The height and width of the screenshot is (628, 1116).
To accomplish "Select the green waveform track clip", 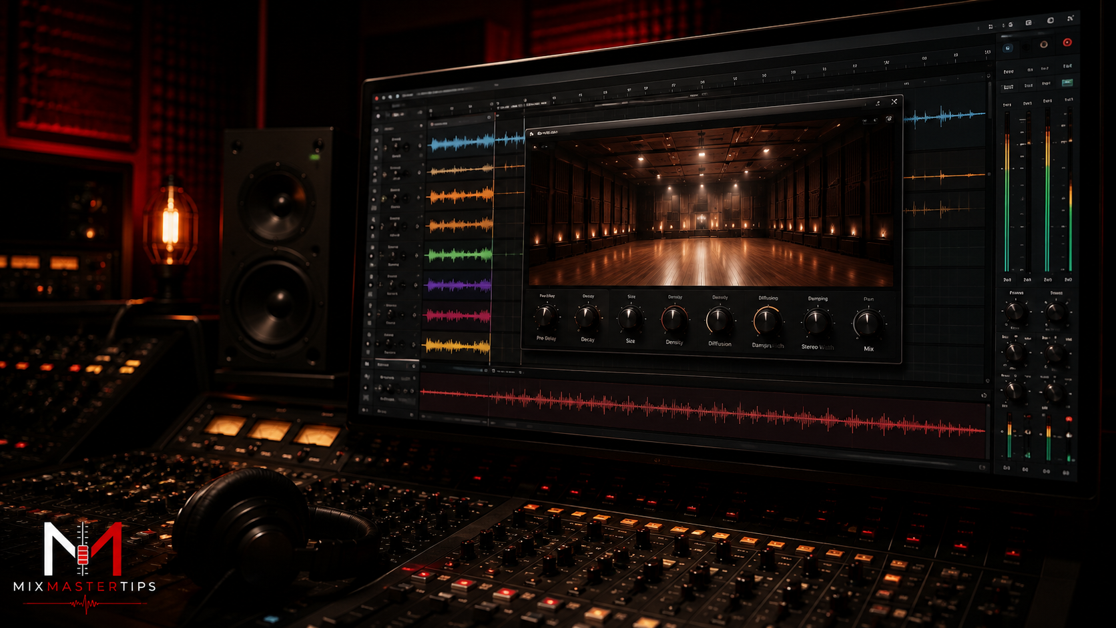I will pyautogui.click(x=459, y=254).
